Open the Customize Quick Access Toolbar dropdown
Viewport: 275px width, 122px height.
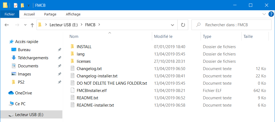coord(28,6)
